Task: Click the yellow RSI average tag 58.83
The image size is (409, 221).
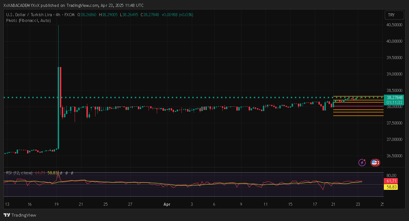Action: point(391,187)
